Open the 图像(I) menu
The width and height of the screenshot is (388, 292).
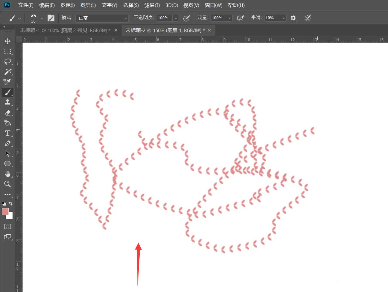[68, 5]
